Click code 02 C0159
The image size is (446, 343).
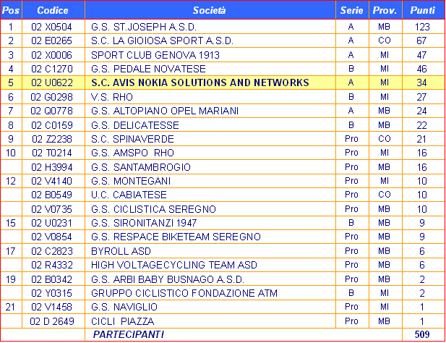pos(52,125)
